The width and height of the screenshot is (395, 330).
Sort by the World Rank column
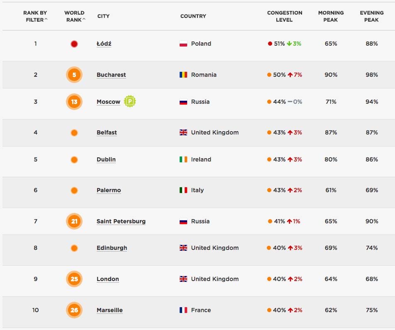[75, 16]
